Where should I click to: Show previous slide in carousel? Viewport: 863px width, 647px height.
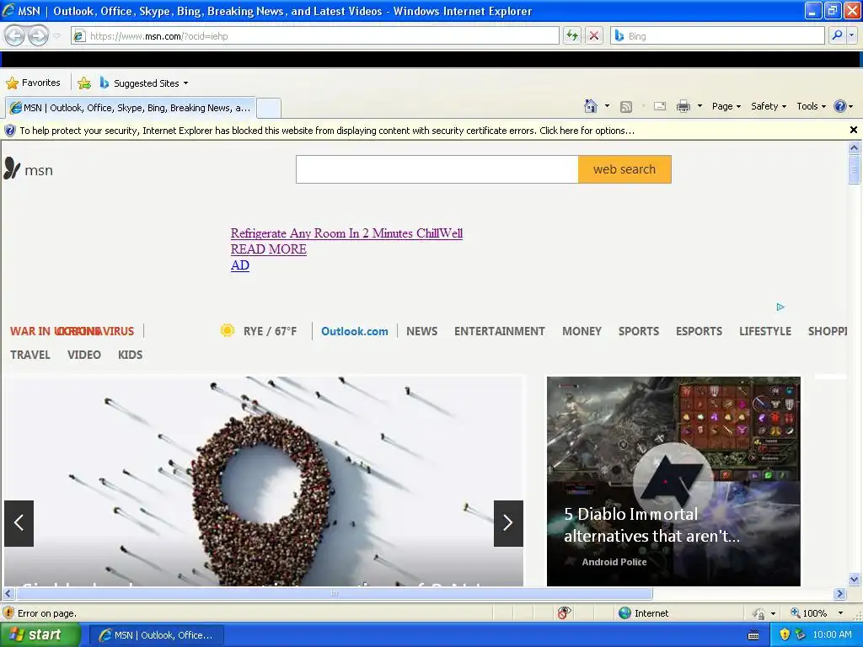pos(19,523)
